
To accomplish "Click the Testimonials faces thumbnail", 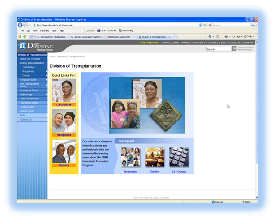I will point(130,157).
